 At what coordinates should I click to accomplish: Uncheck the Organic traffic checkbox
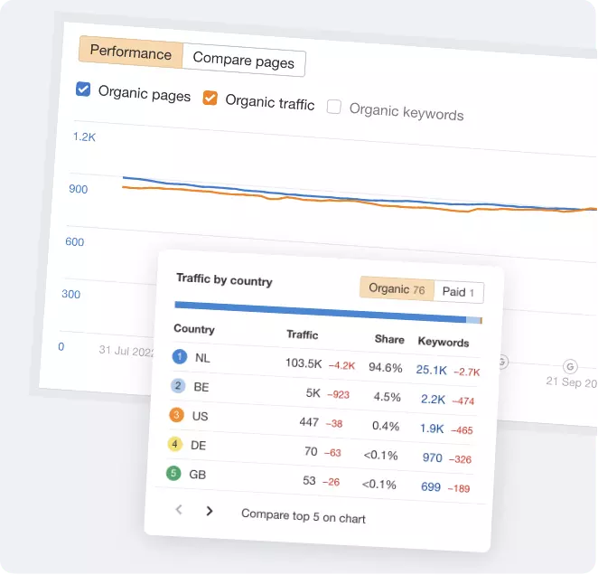click(x=210, y=98)
